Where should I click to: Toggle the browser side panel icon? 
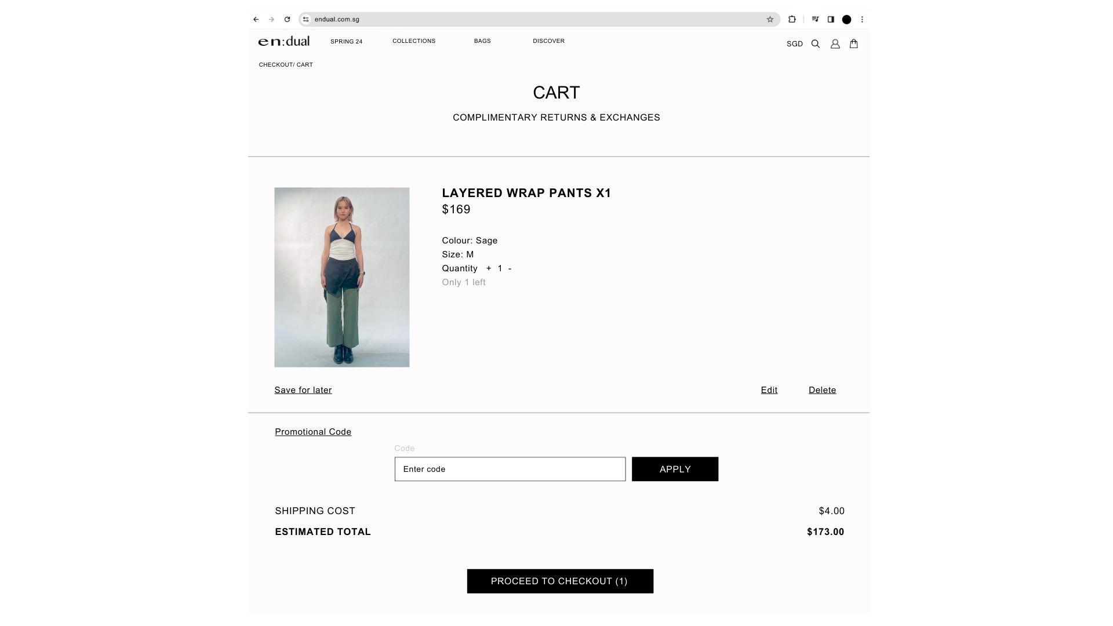point(831,19)
